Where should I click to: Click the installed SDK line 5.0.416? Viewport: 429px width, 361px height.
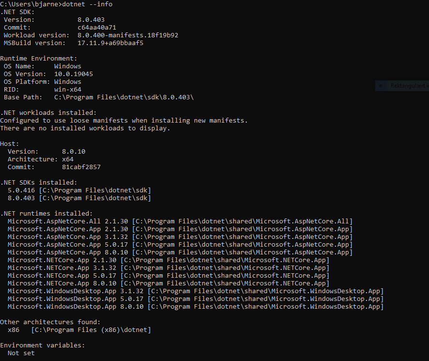coord(79,190)
